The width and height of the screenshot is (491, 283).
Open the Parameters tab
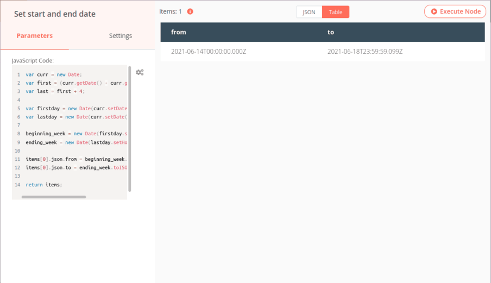(x=35, y=36)
